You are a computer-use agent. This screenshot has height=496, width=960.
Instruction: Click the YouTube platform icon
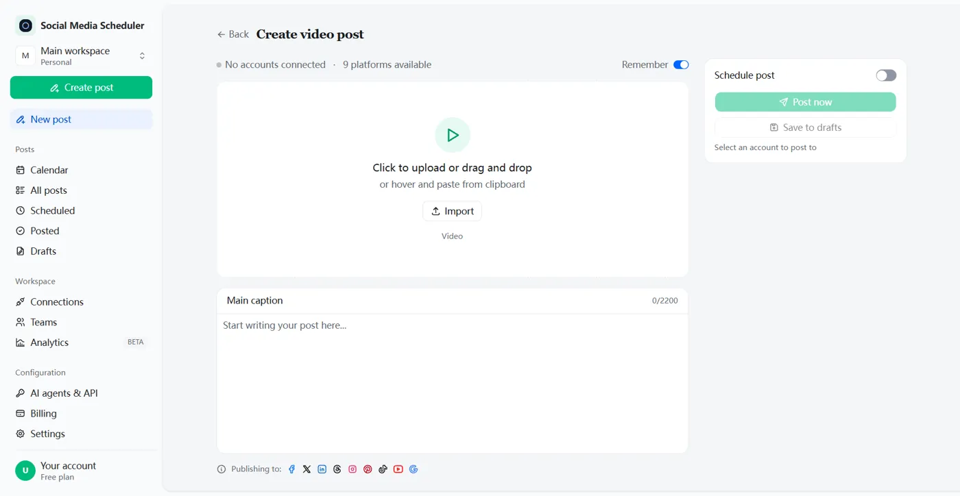pos(398,469)
